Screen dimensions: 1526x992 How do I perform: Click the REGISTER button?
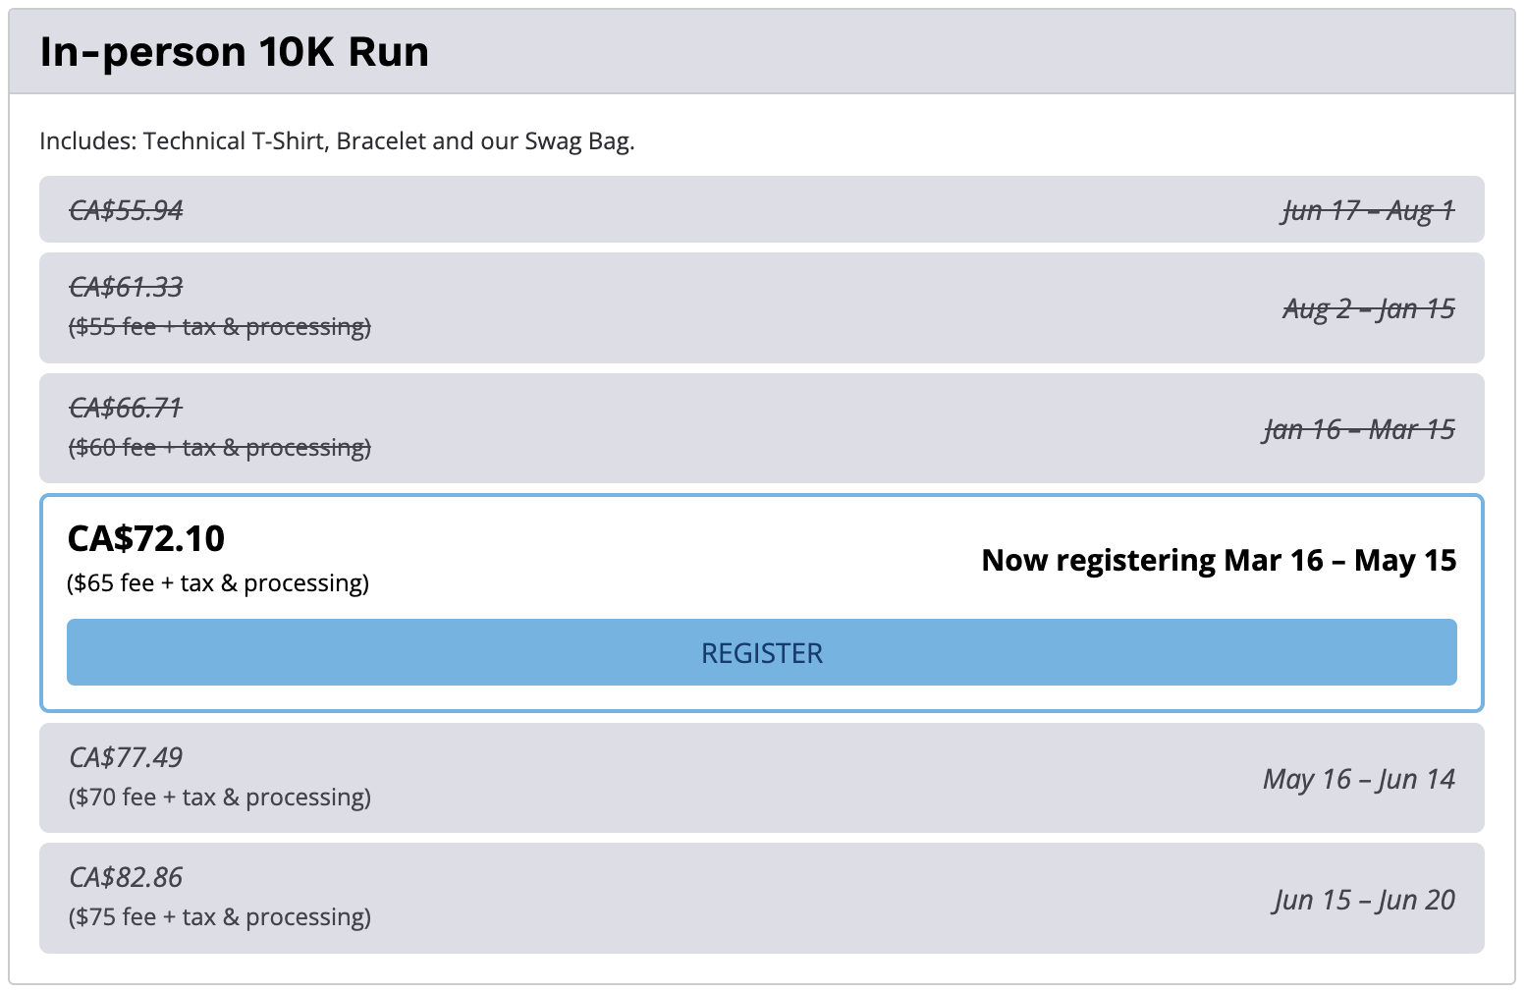coord(761,652)
